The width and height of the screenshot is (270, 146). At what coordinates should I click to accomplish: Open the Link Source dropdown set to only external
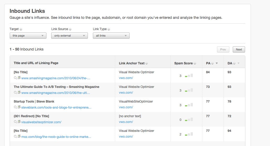[x=69, y=36]
